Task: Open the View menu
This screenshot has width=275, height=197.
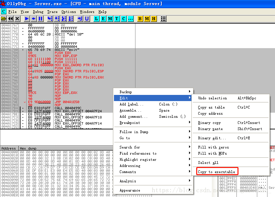Action: tap(25, 12)
